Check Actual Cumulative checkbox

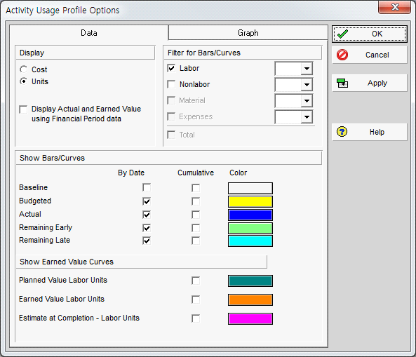coord(196,215)
